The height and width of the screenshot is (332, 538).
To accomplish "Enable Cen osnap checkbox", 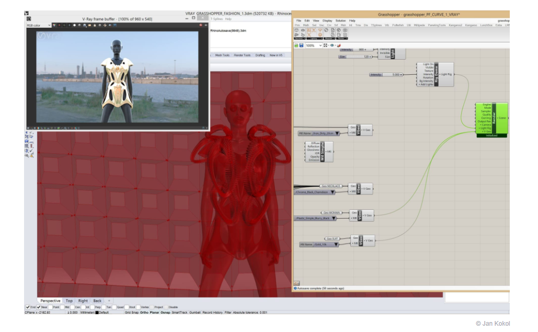I will [72, 307].
